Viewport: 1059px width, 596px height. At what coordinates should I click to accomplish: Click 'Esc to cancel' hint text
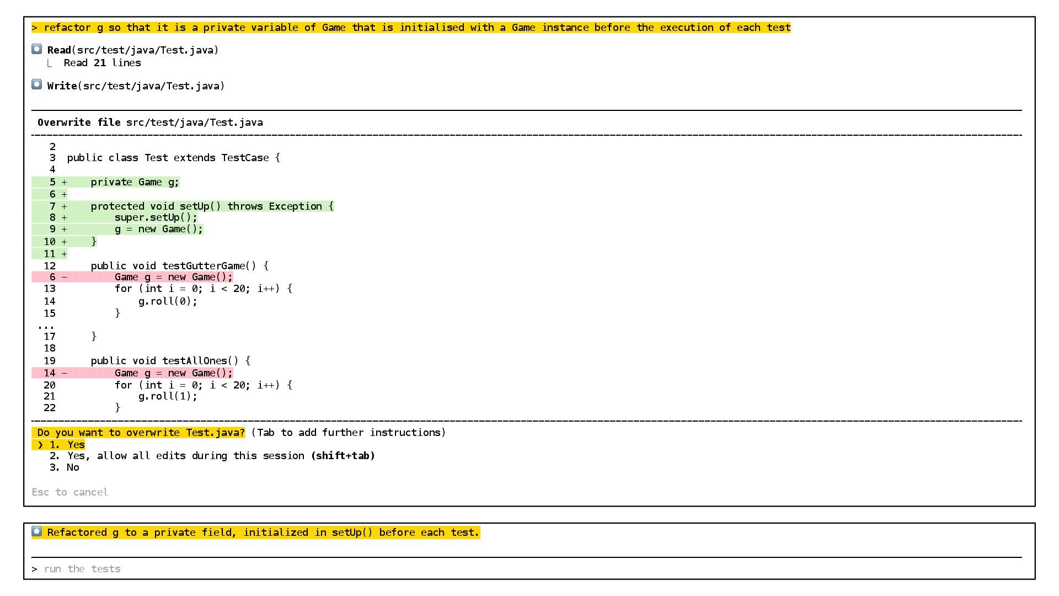pyautogui.click(x=70, y=492)
